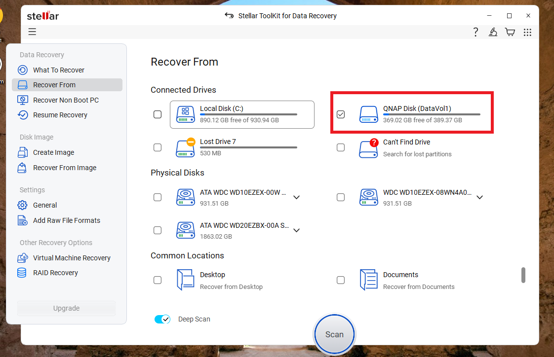Click the ATA WDC WD10EZEX-00W disk icon
Viewport: 554px width, 357px height.
tap(186, 197)
